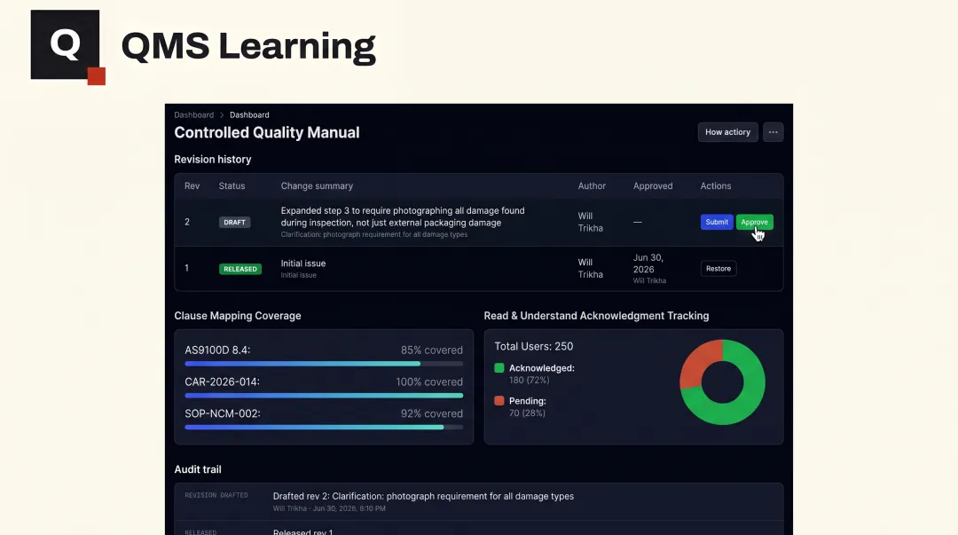Click the Change summary column header
Viewport: 958px width, 535px height.
(x=317, y=185)
